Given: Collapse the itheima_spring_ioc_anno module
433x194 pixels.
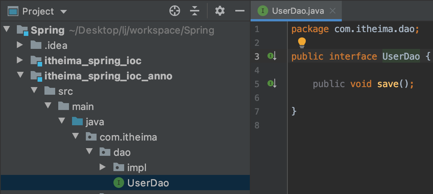Looking at the screenshot, I should pyautogui.click(x=20, y=76).
